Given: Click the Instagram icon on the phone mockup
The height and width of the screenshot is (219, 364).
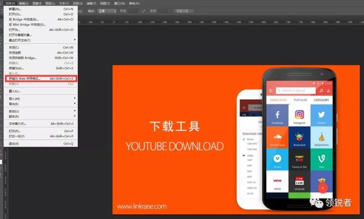Looking at the screenshot, I should [x=299, y=115].
